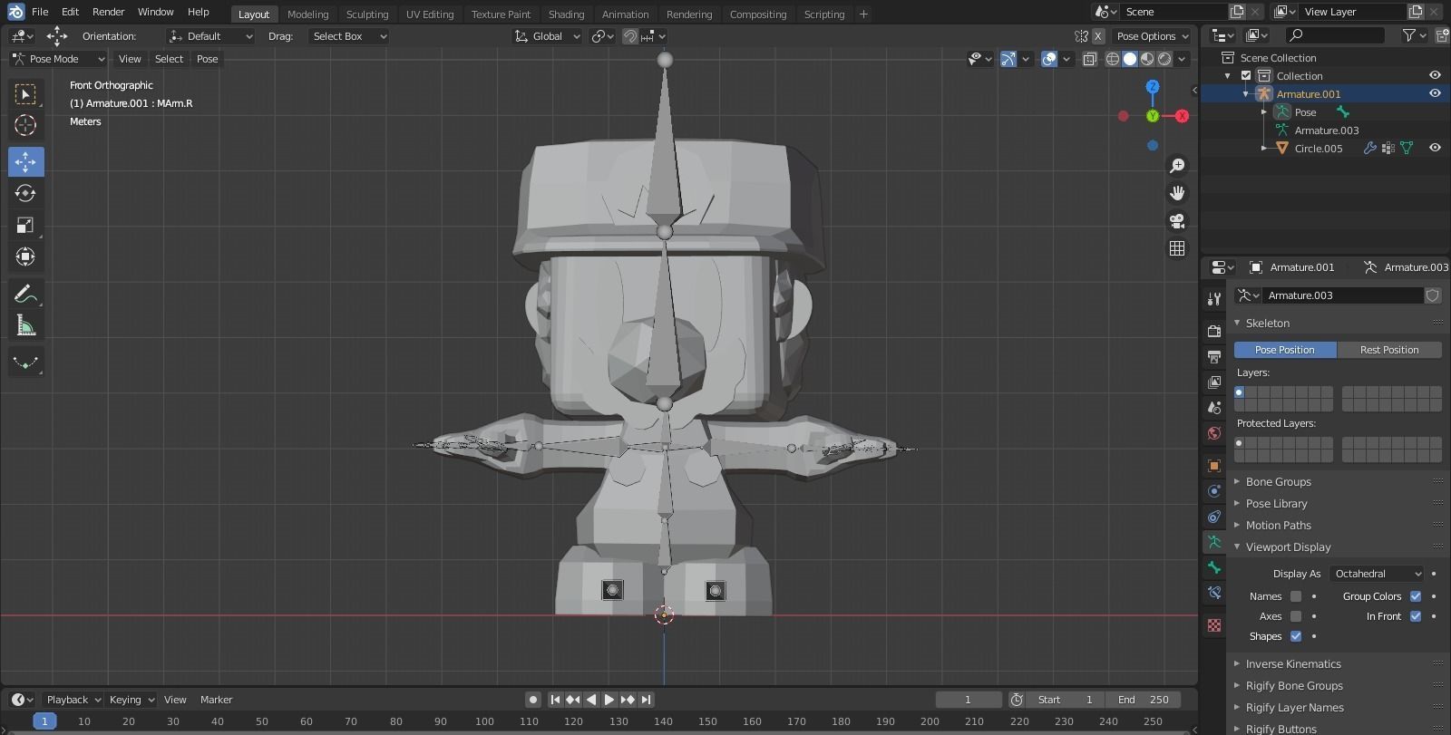The height and width of the screenshot is (735, 1451).
Task: Open Render properties tab
Action: [x=1214, y=332]
